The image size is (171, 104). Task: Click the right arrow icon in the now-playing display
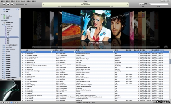(127, 5)
